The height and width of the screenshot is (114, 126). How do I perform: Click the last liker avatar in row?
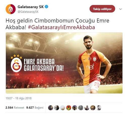99,108
